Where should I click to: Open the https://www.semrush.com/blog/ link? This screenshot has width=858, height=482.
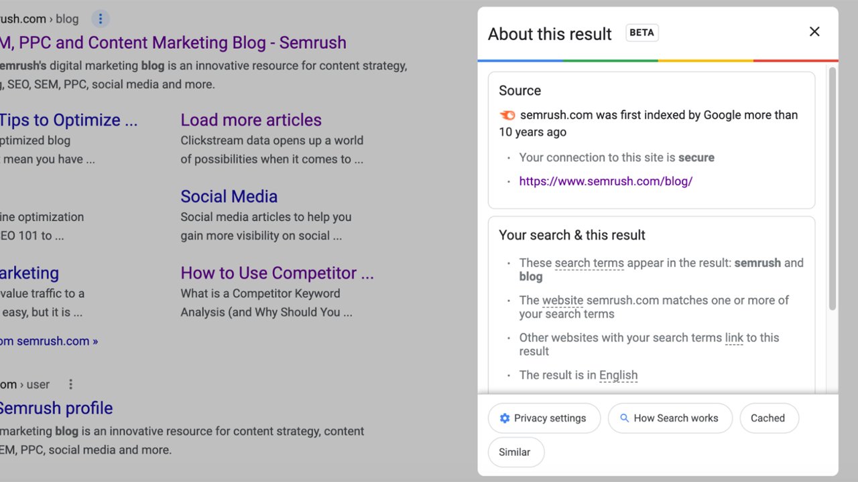point(605,181)
